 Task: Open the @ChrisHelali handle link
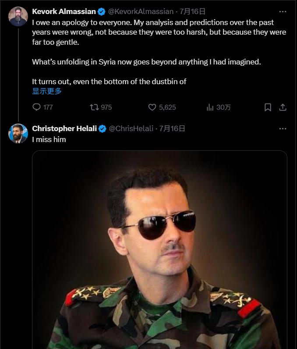131,128
